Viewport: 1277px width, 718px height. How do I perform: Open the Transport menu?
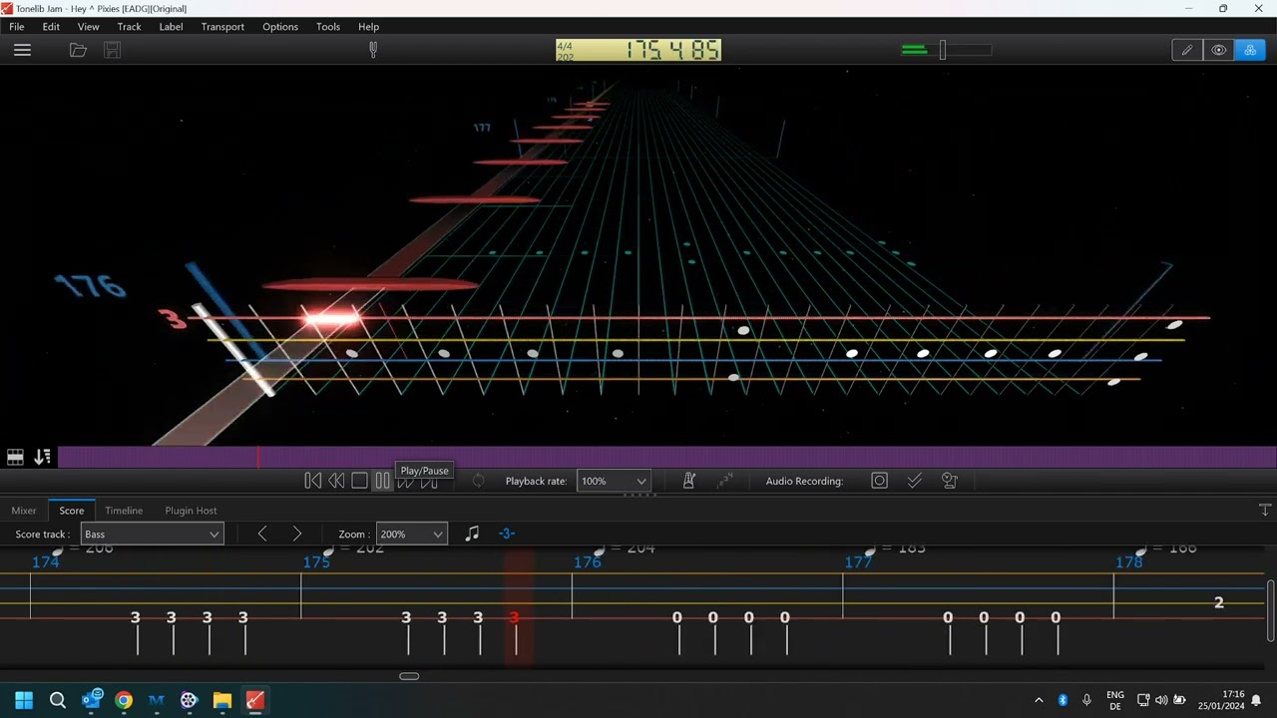pyautogui.click(x=222, y=27)
